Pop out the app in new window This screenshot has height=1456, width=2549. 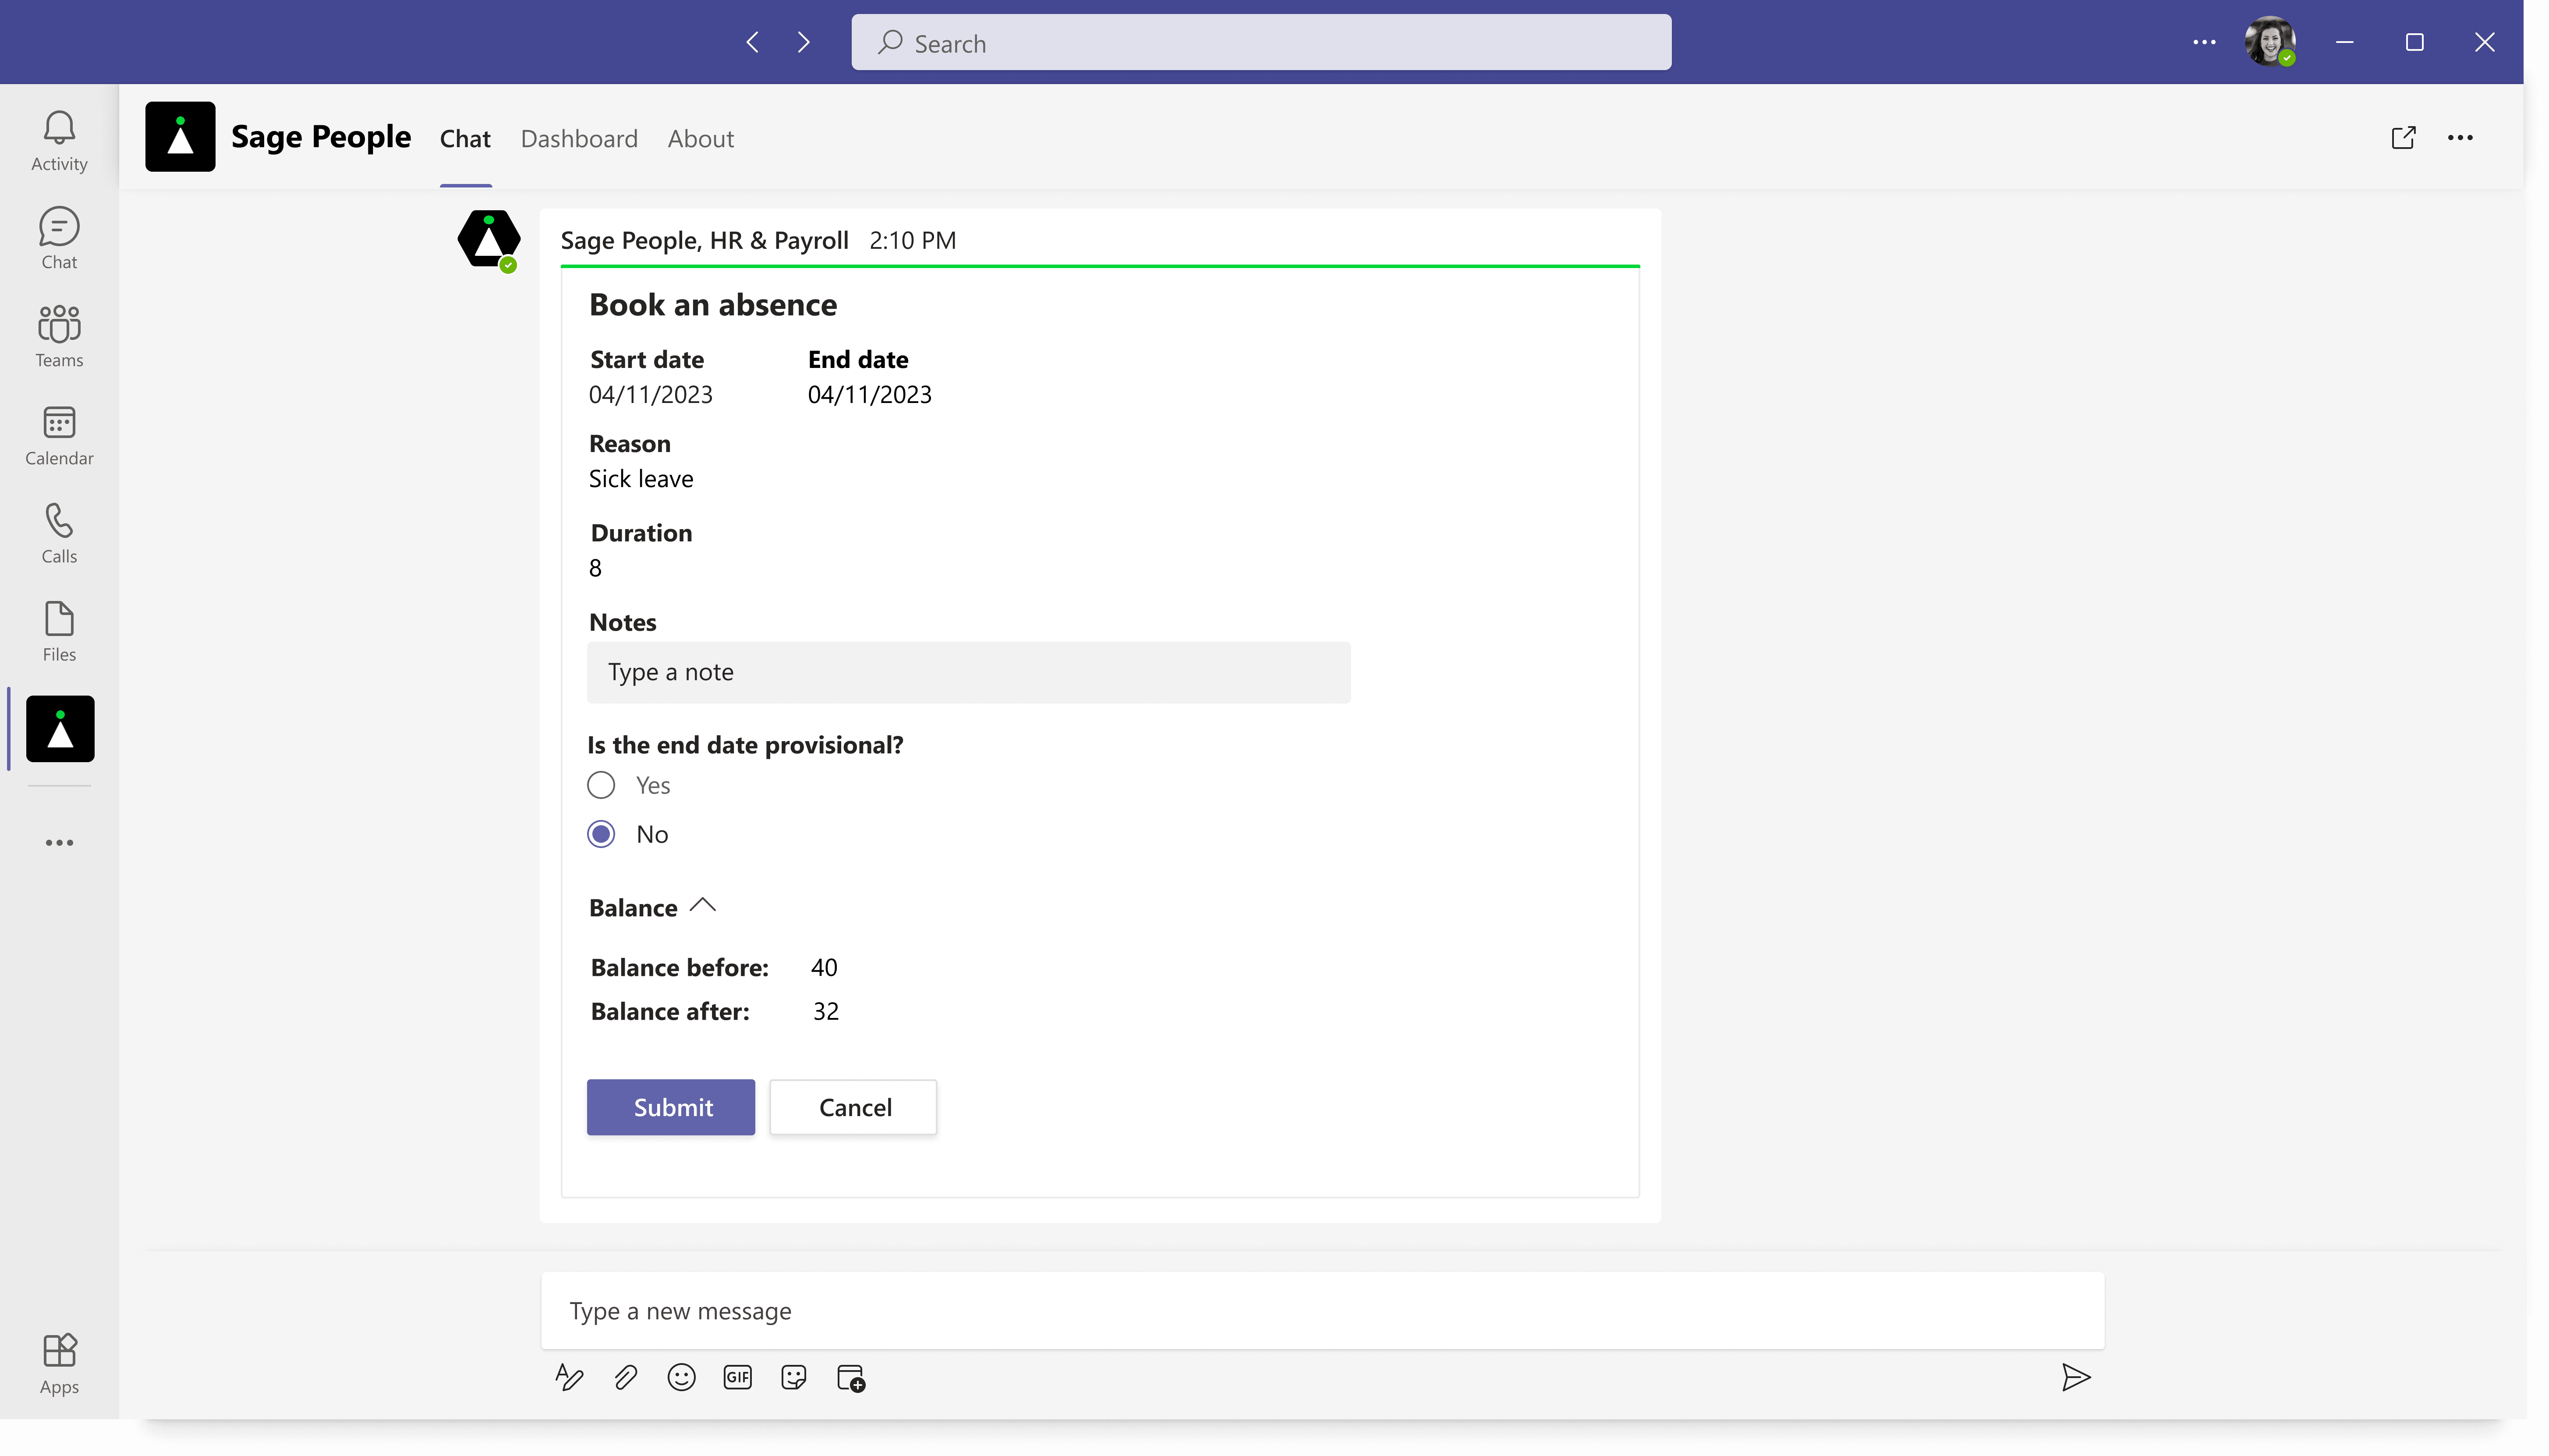2403,138
